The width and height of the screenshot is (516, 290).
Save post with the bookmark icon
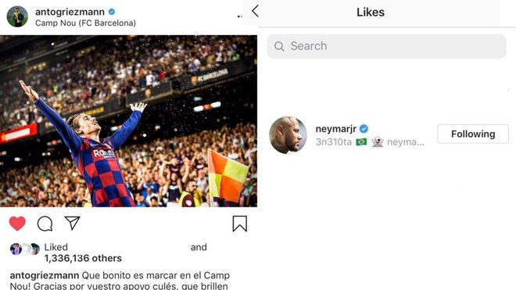coord(239,224)
